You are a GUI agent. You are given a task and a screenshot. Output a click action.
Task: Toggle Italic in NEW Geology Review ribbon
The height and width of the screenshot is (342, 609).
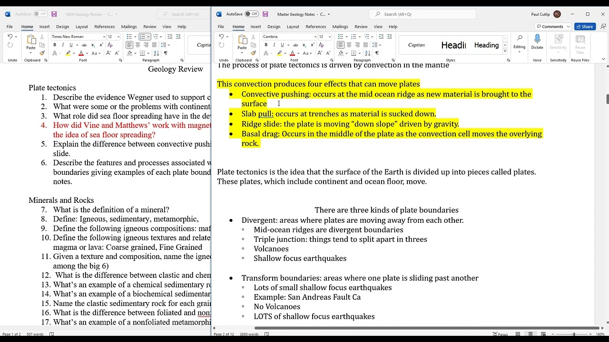pos(63,45)
